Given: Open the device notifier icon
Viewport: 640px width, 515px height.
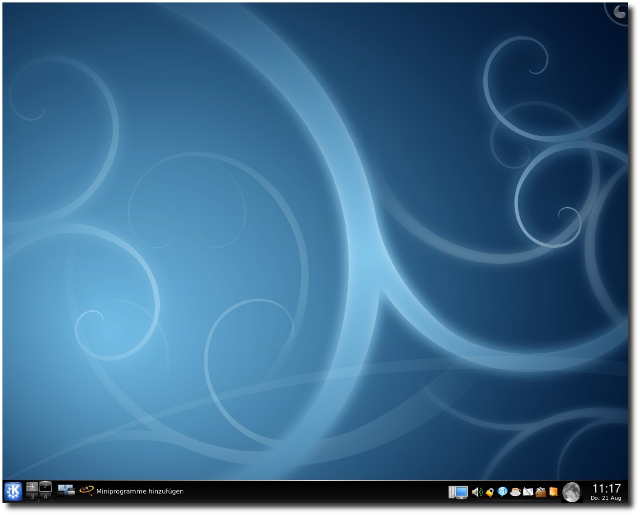Looking at the screenshot, I should (x=66, y=490).
